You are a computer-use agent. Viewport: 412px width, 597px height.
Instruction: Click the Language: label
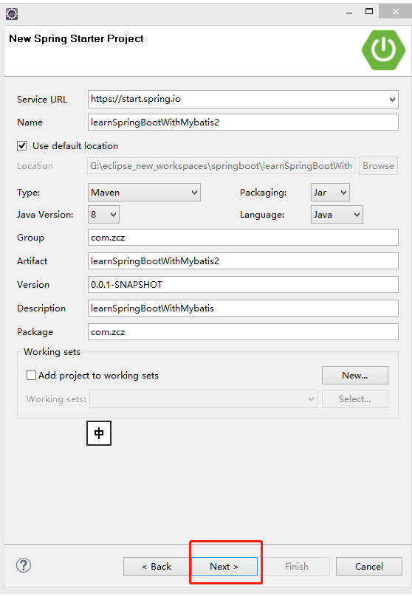point(262,215)
